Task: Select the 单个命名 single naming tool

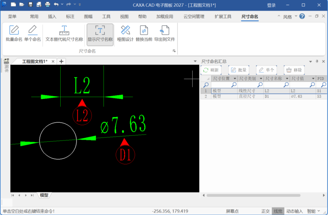Action: pyautogui.click(x=32, y=33)
